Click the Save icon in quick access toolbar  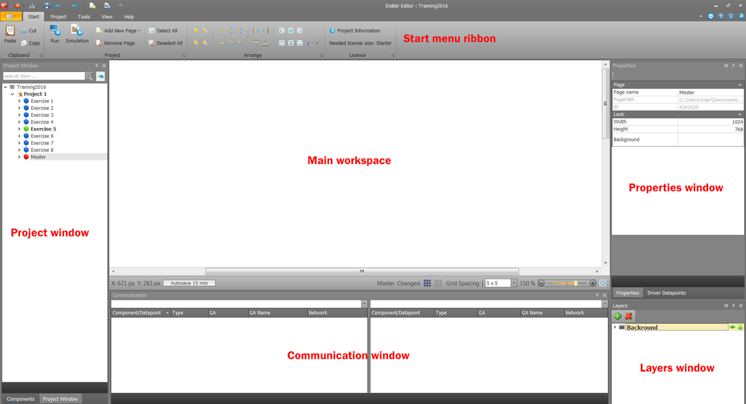[x=47, y=5]
